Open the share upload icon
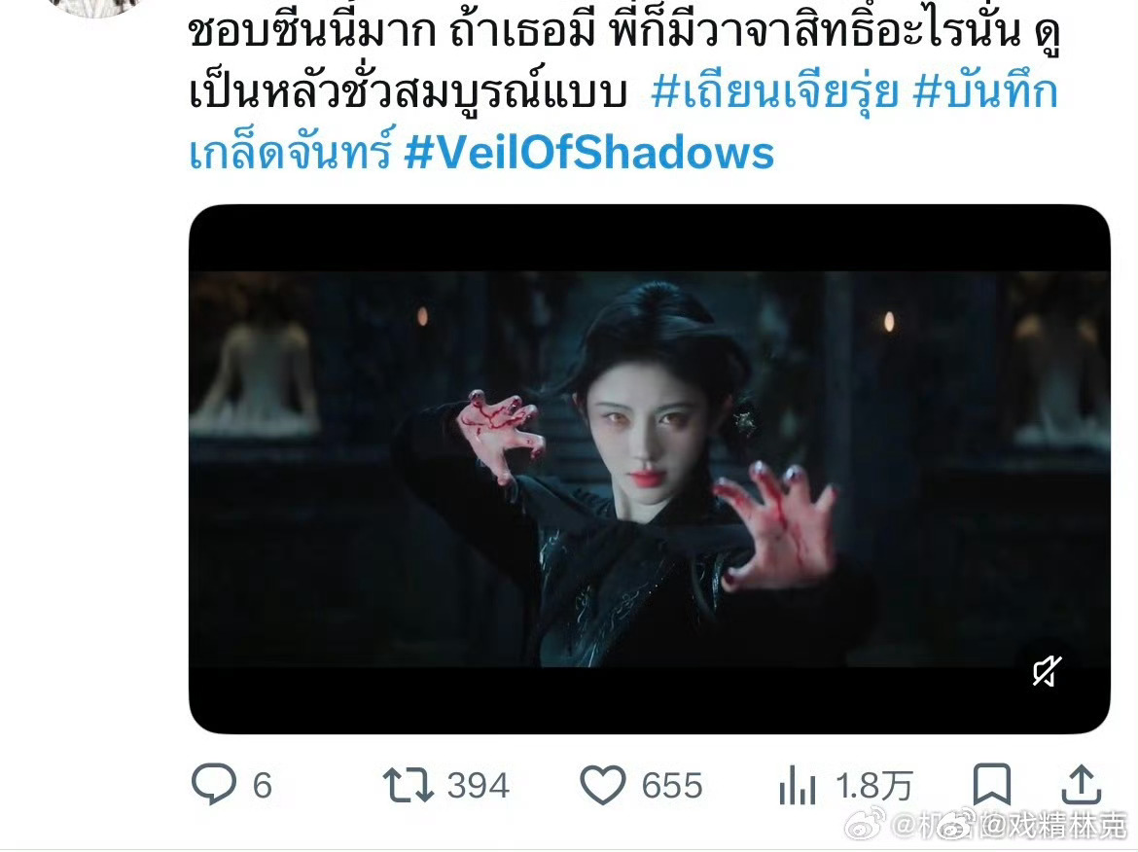 tap(1082, 785)
